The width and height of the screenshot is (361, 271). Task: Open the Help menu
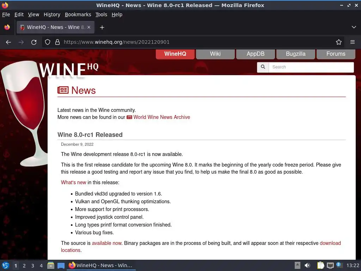click(117, 14)
